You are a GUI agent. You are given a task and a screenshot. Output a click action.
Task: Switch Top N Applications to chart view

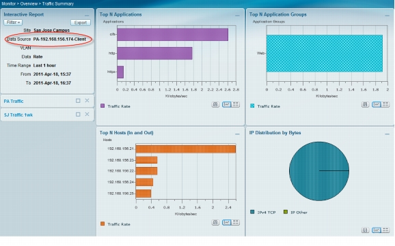tap(226, 104)
